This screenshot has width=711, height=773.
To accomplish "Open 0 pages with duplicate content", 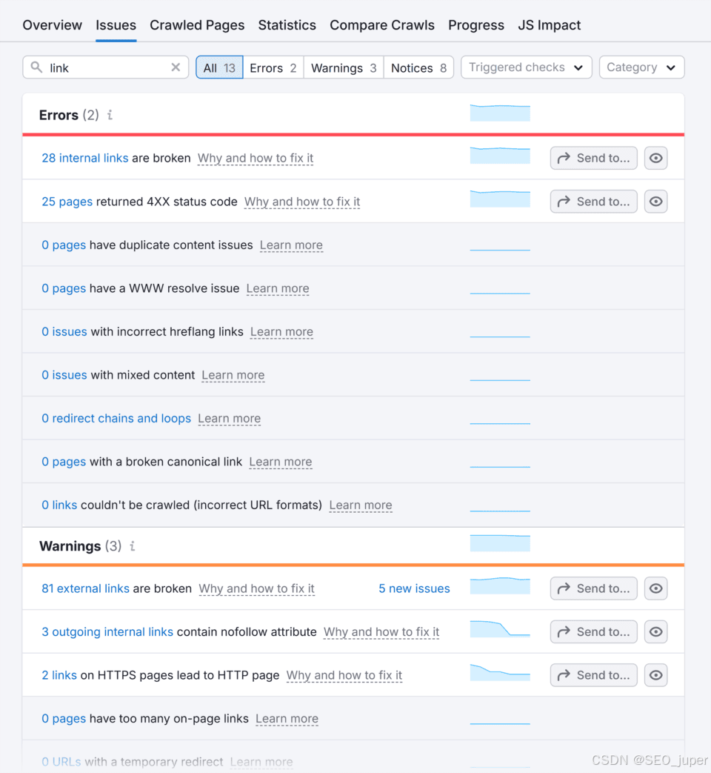I will click(64, 245).
